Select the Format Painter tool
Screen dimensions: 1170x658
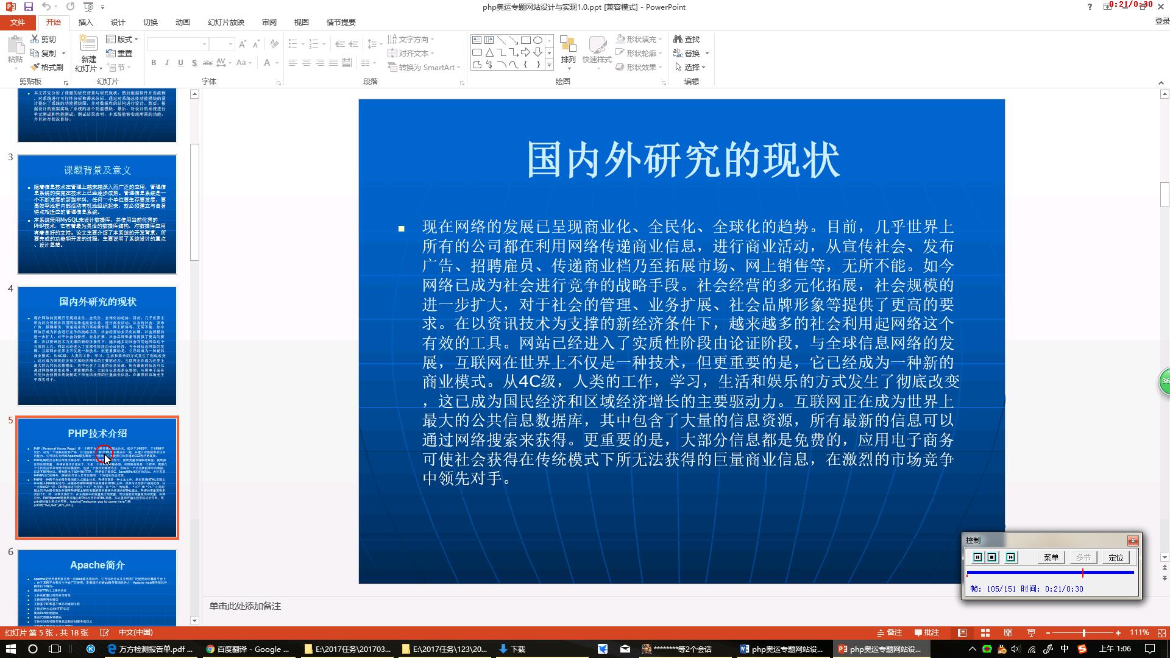(x=47, y=67)
